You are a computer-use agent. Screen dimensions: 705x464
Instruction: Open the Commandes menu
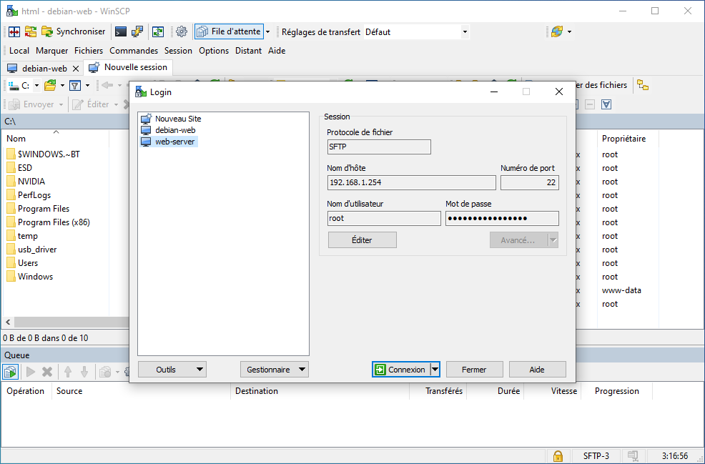[x=134, y=51]
